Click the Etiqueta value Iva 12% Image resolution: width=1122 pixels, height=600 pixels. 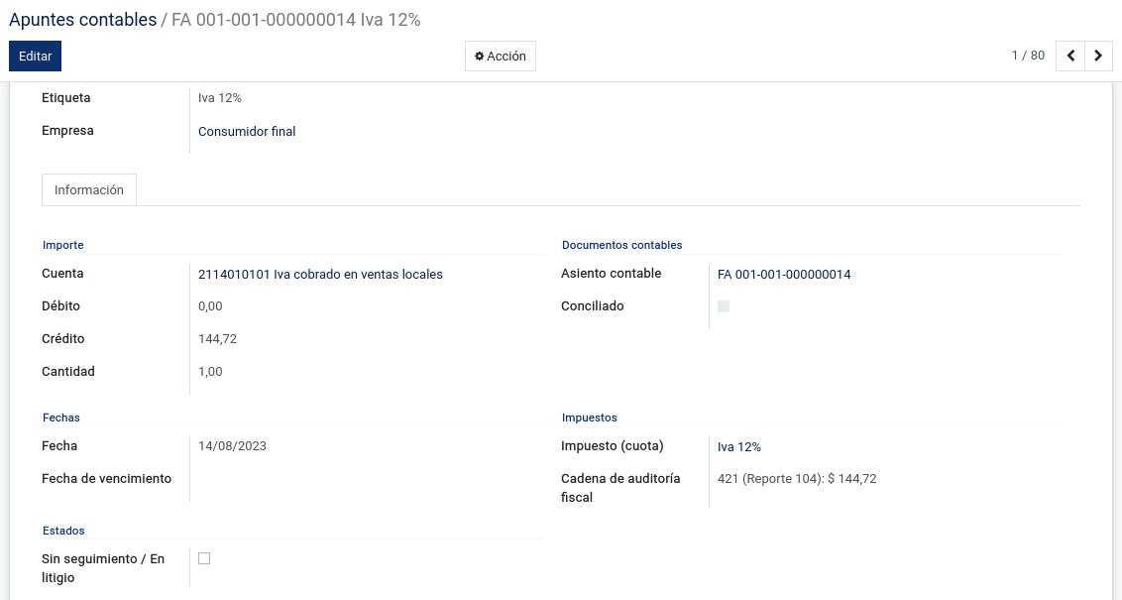tap(220, 98)
